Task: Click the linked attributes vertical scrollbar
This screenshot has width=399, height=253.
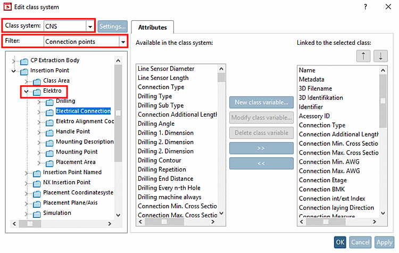Action: point(383,144)
